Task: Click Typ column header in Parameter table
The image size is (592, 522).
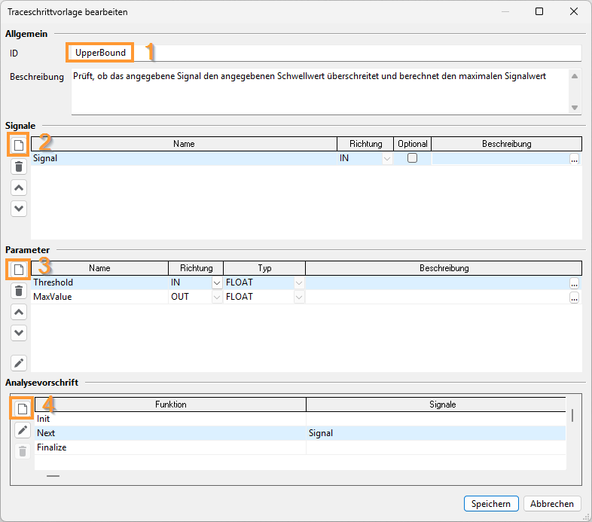Action: pyautogui.click(x=264, y=268)
